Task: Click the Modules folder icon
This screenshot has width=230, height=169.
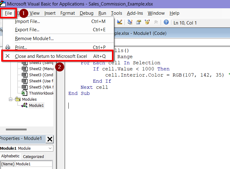Action: click(17, 99)
